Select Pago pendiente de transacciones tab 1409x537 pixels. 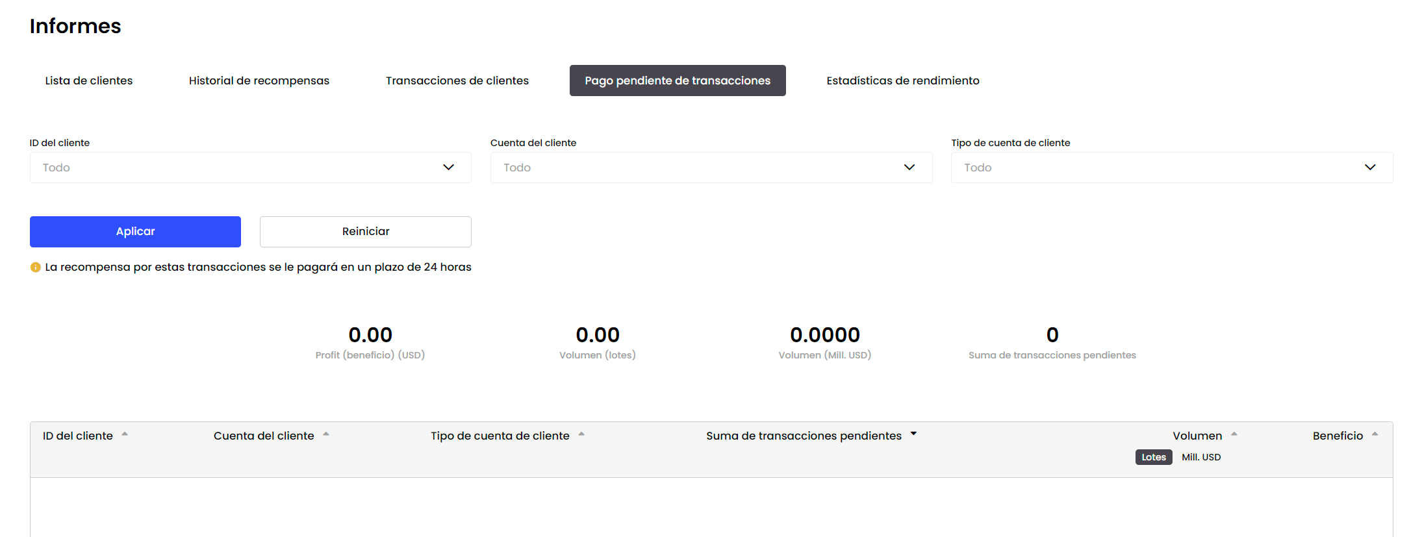click(678, 81)
